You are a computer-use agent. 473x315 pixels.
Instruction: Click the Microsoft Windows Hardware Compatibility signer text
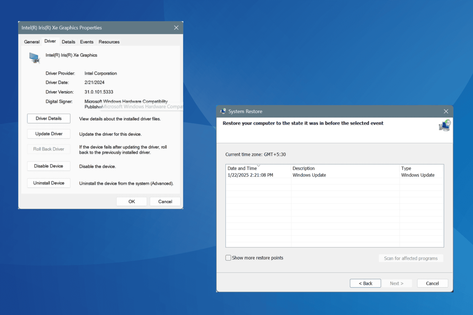[126, 104]
